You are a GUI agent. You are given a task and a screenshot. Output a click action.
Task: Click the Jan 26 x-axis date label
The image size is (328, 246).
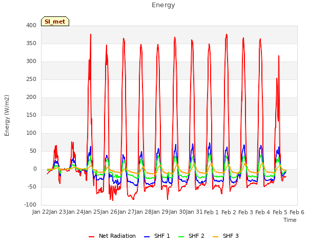[x=109, y=212]
